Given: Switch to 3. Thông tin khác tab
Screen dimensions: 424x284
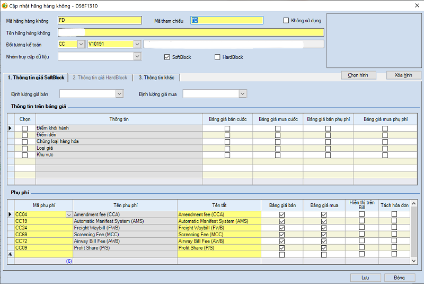Looking at the screenshot, I should point(156,78).
